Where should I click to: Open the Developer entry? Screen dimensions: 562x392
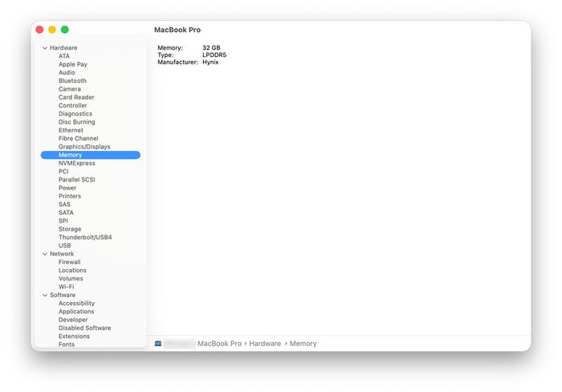(x=73, y=320)
